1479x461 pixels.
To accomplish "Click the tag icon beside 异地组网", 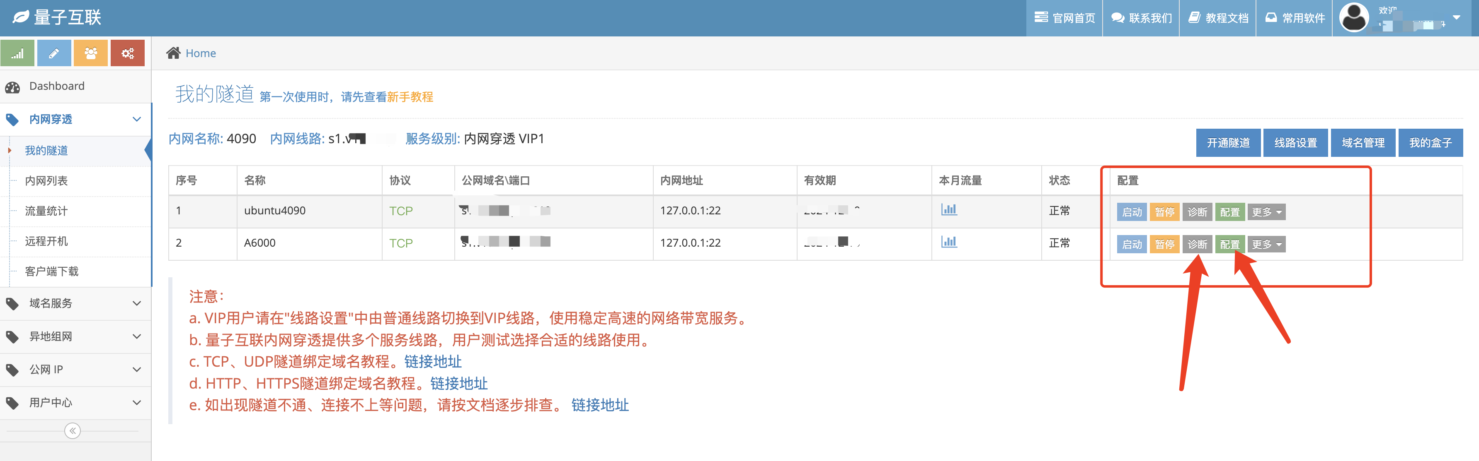I will click(x=12, y=337).
